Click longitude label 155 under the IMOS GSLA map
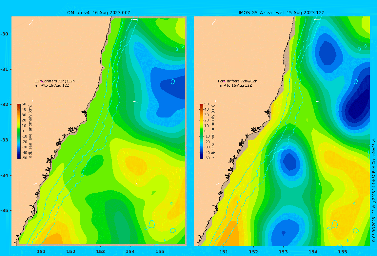Viewport: 377px width, 256px height. click(x=342, y=252)
